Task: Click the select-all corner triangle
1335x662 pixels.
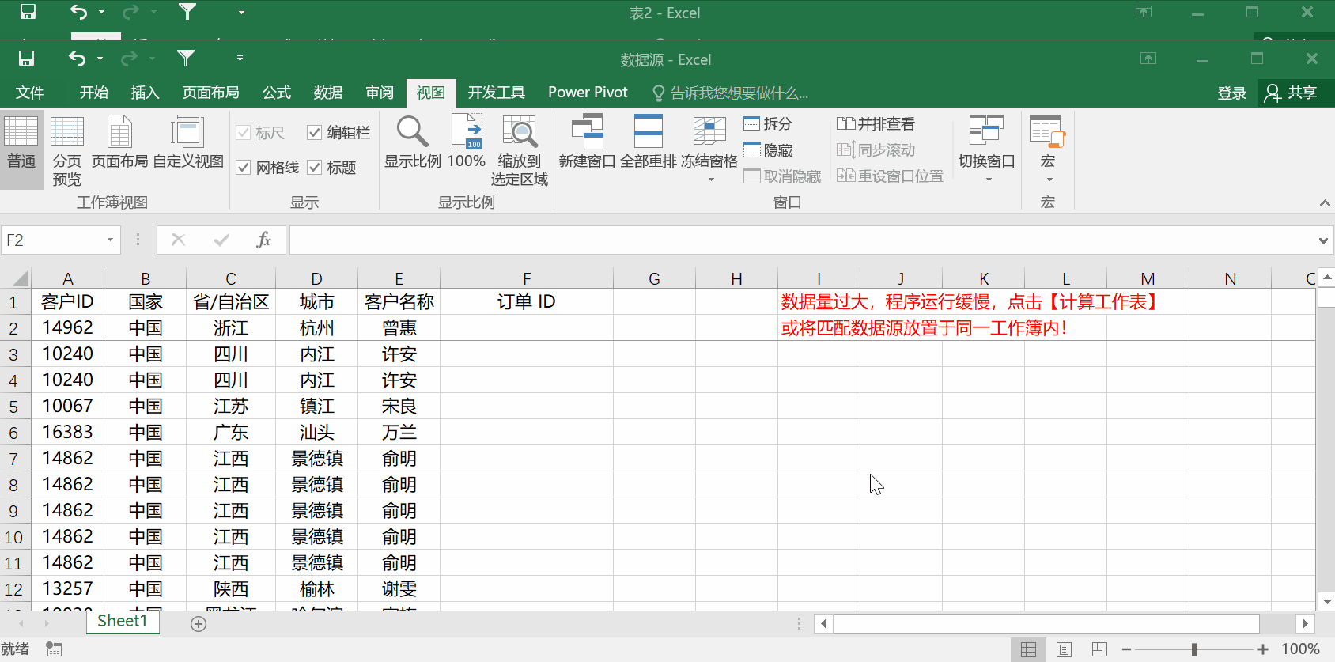Action: [19, 278]
